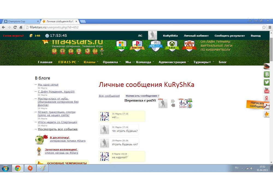The width and height of the screenshot is (273, 191).
Task: Click the gold star sidebar icon
Action: tap(267, 114)
